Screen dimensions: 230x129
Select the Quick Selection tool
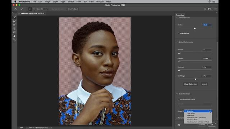14,18
